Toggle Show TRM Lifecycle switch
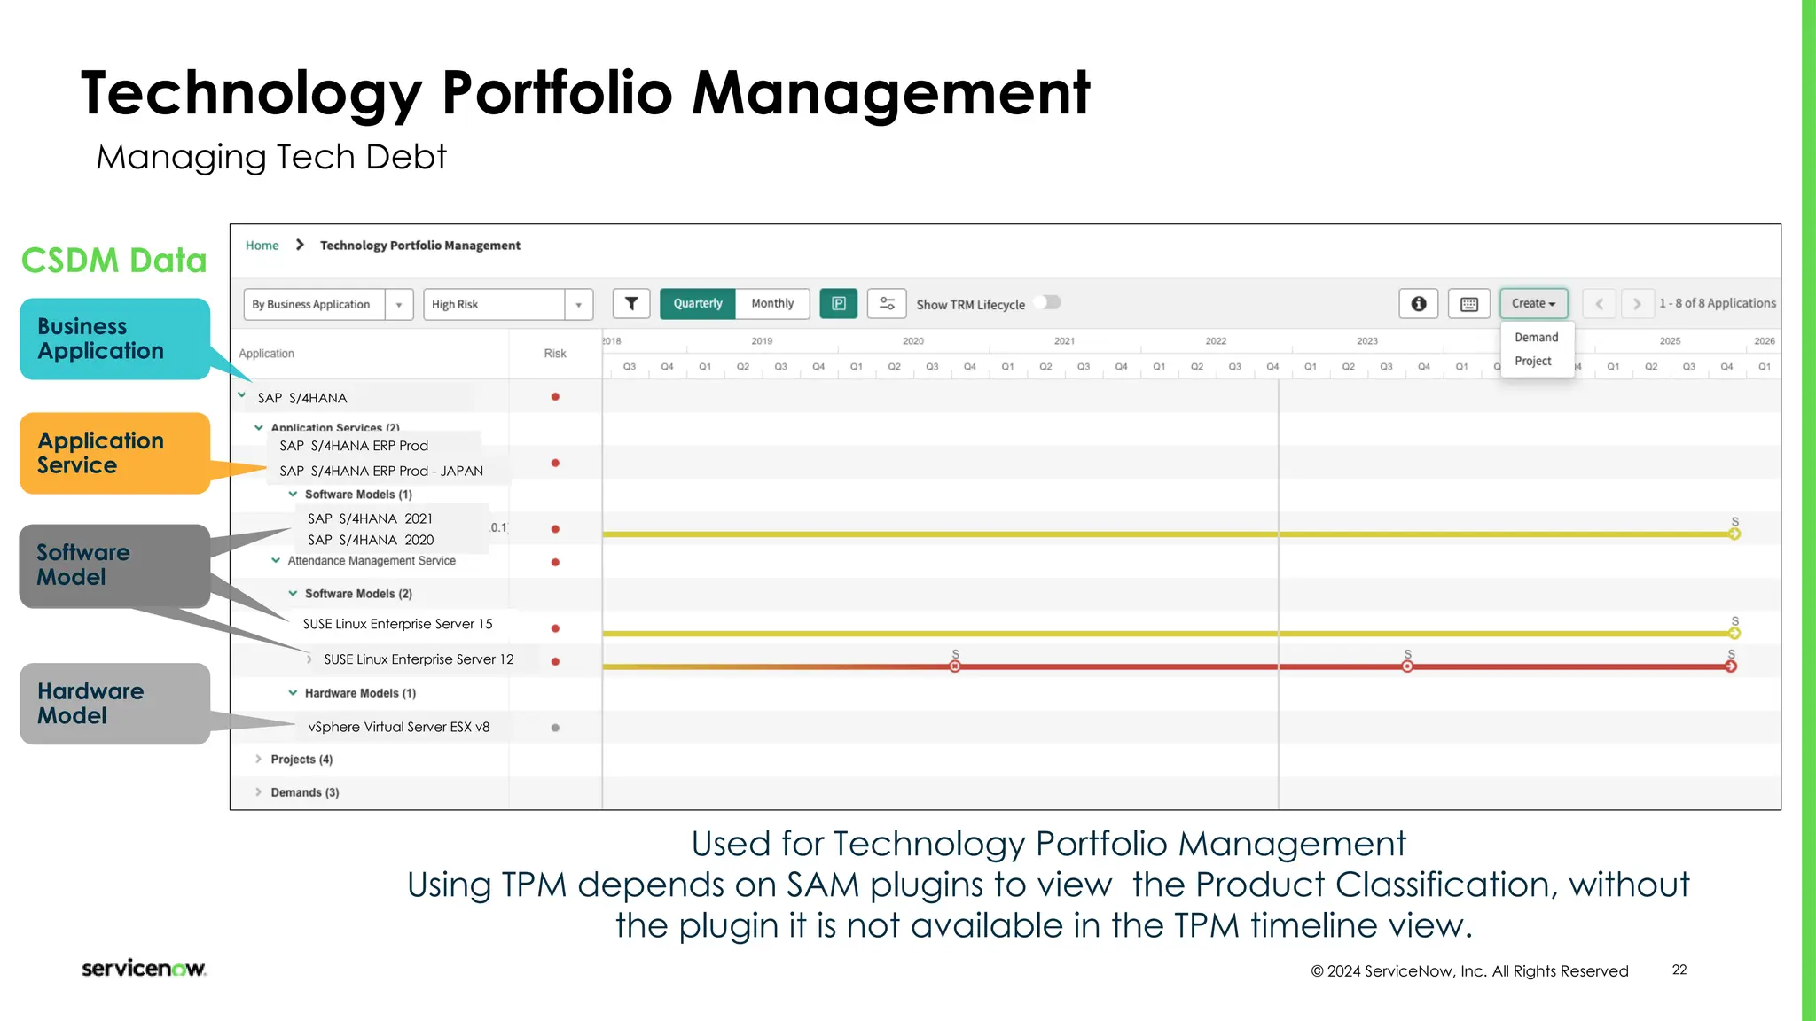Viewport: 1816px width, 1021px height. point(1048,303)
